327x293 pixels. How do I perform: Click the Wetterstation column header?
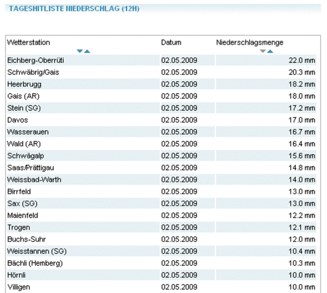(x=28, y=42)
